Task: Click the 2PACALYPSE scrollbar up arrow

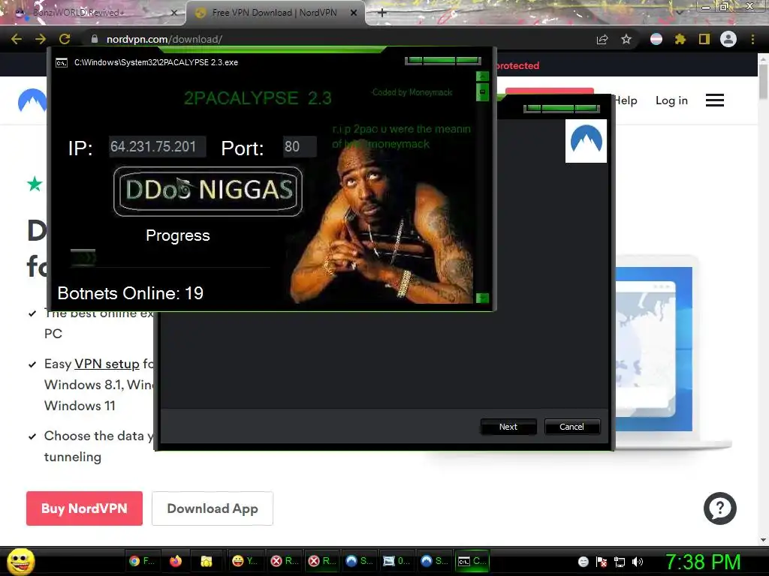Action: [x=483, y=76]
